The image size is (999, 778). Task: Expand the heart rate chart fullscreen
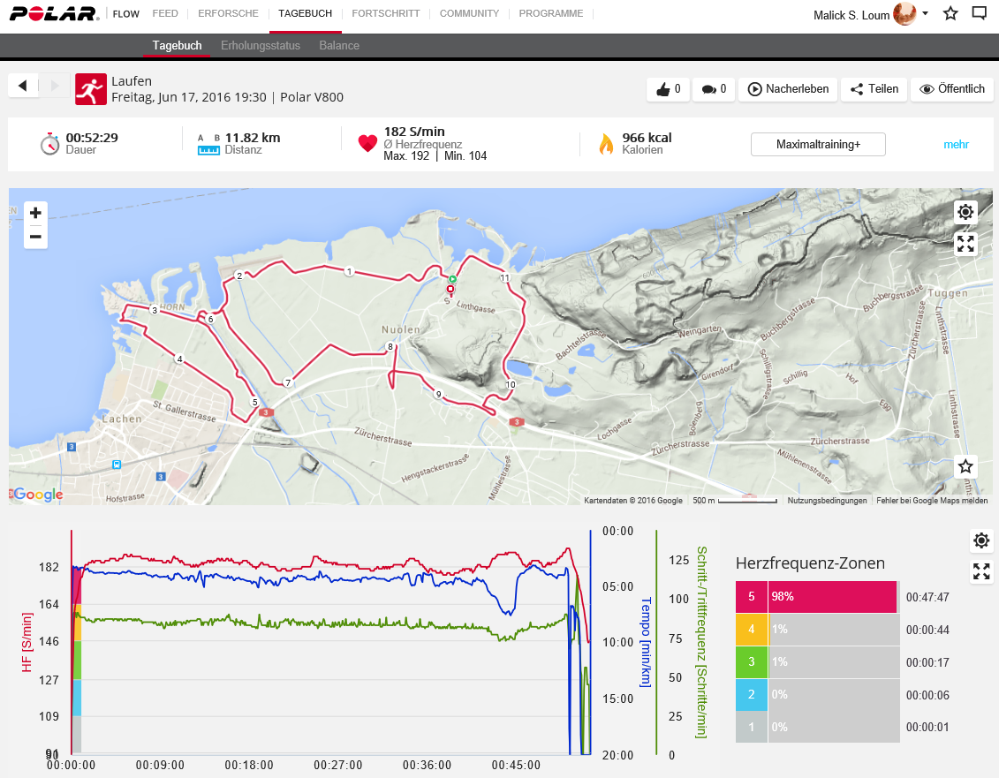pos(981,571)
